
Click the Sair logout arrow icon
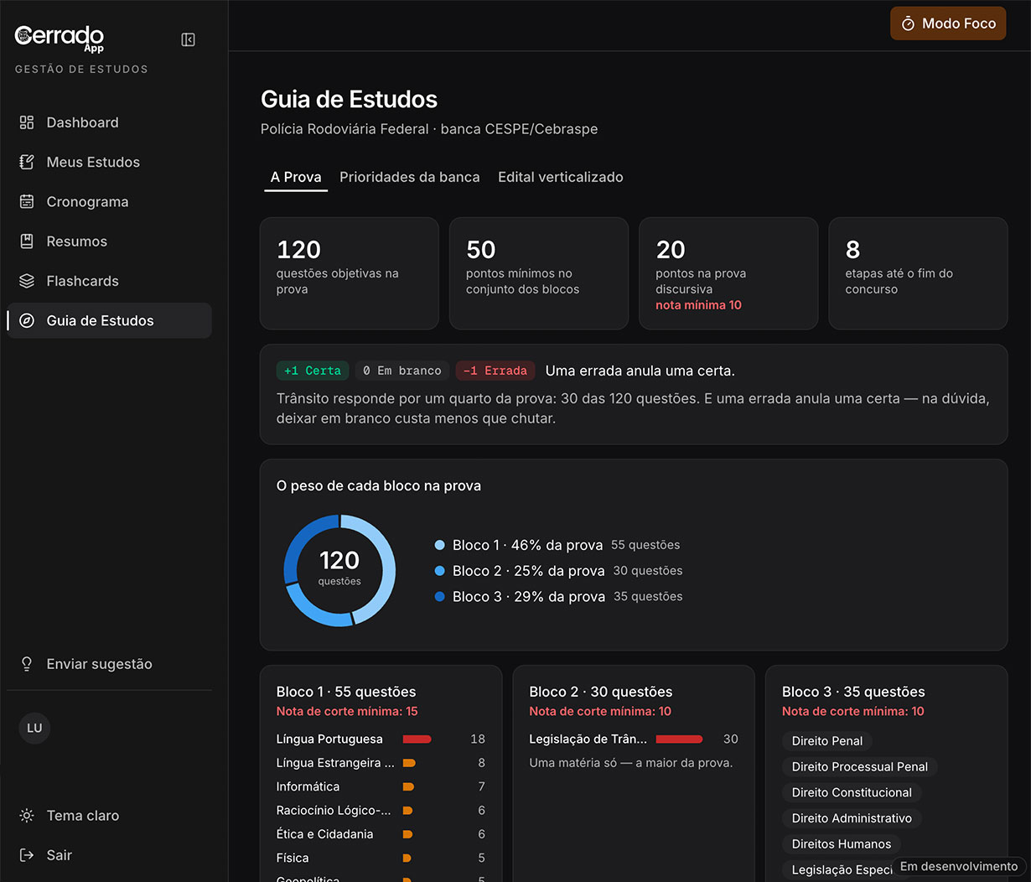[x=27, y=855]
